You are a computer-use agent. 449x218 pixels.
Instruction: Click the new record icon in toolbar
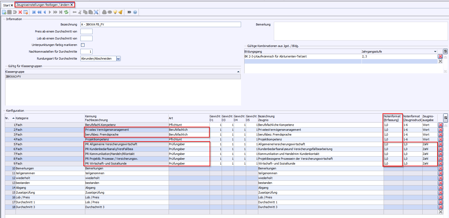(4, 12)
